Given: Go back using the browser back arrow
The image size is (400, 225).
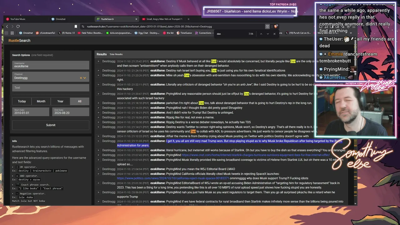Looking at the screenshot, I should 7,27.
